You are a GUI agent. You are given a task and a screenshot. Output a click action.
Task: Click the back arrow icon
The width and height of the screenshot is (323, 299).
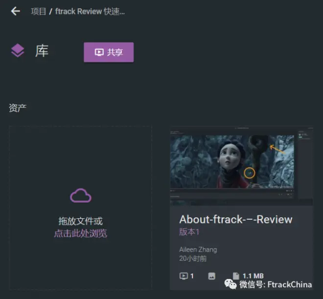[x=16, y=11]
